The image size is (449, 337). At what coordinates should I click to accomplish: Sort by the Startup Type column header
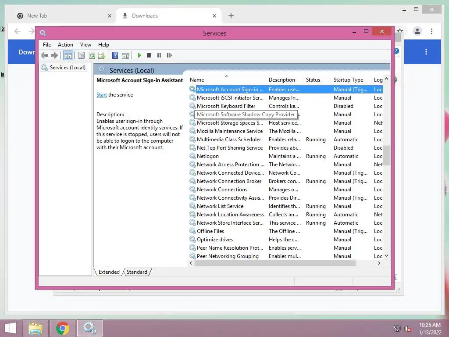coord(351,80)
